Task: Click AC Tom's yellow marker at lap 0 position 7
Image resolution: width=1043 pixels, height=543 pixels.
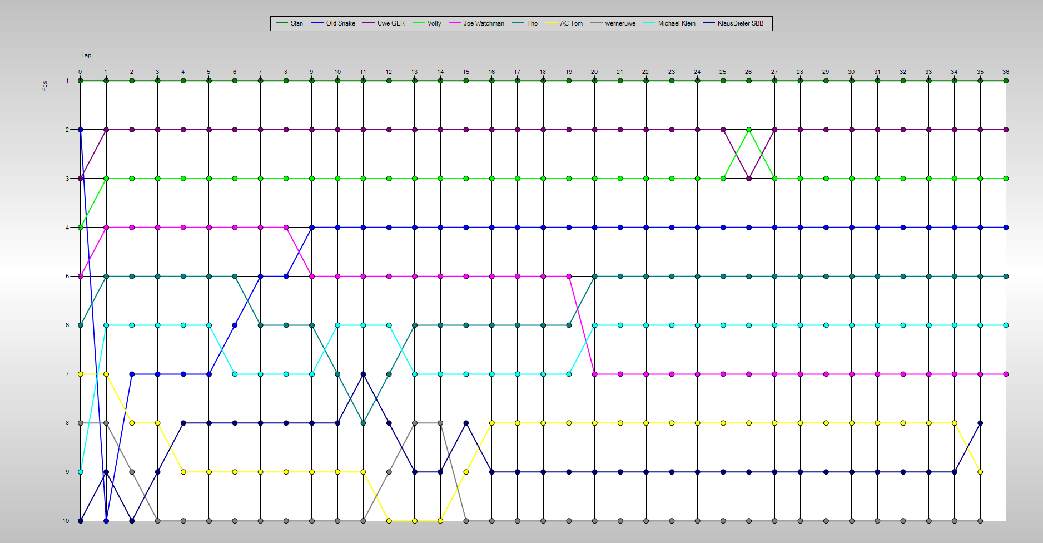Action: [81, 374]
